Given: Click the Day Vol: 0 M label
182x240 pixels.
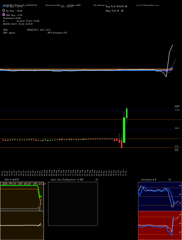Looking at the screenshot, I should [x=114, y=11].
